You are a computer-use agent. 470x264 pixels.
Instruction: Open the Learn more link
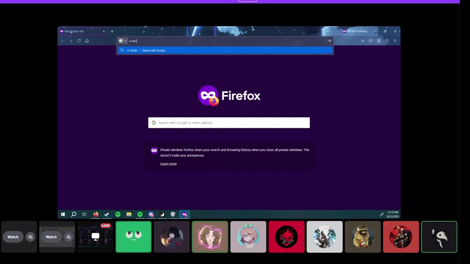169,164
